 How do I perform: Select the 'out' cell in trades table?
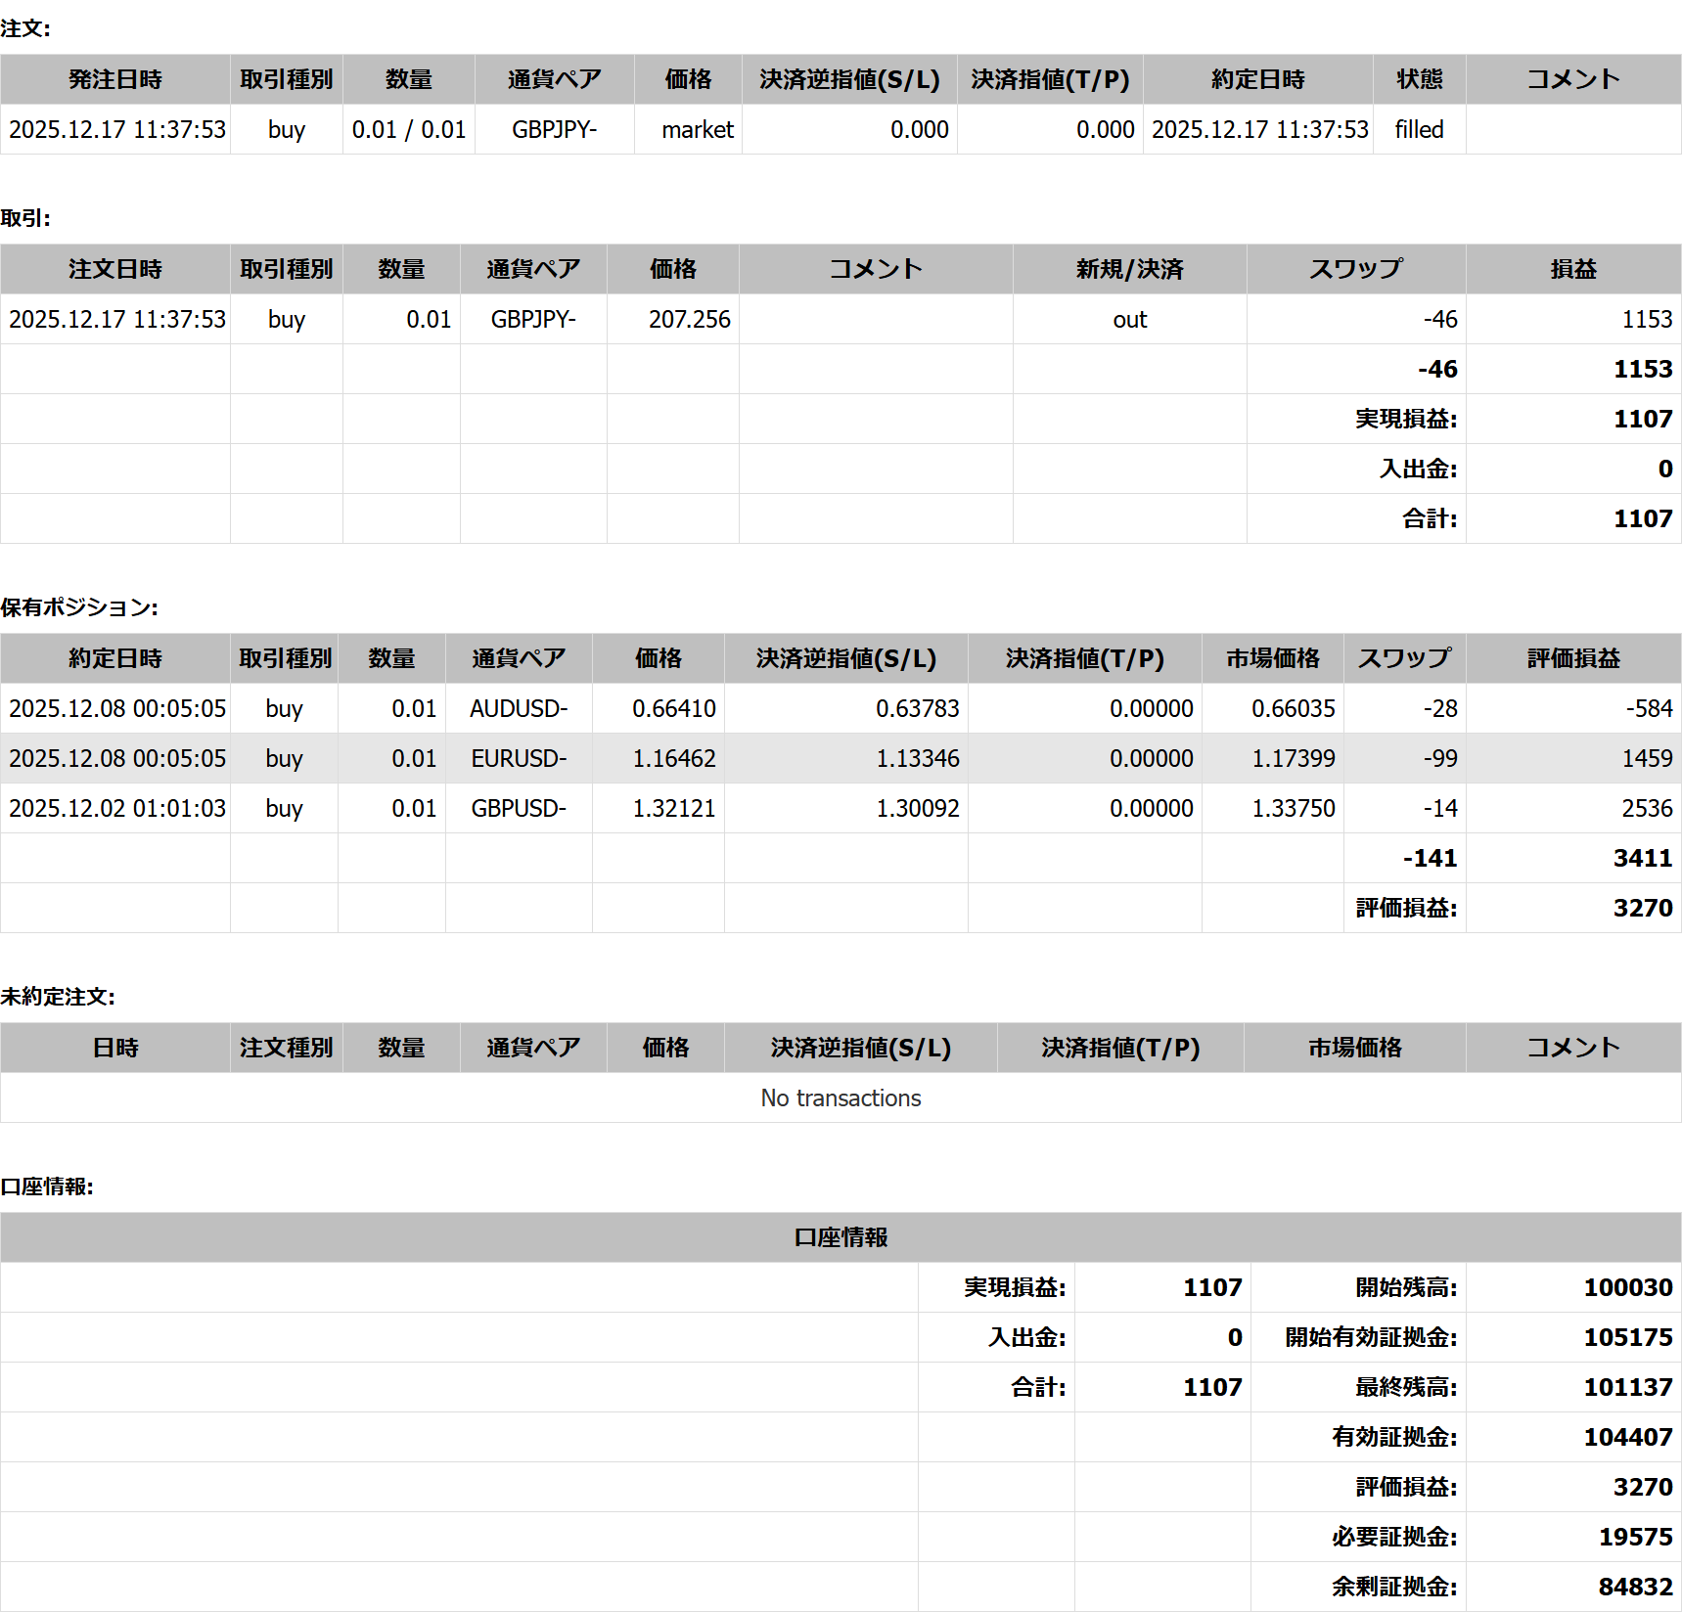click(1129, 319)
